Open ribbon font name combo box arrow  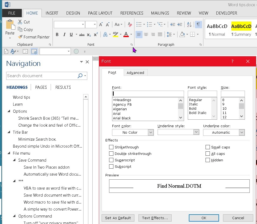coord(83,24)
